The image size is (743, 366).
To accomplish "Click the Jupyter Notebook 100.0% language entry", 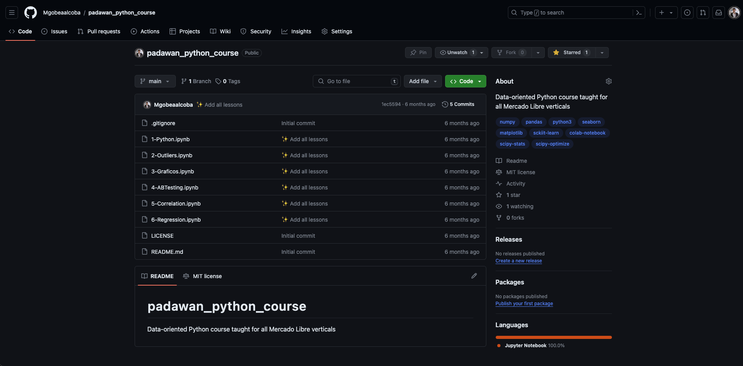I will pos(531,346).
